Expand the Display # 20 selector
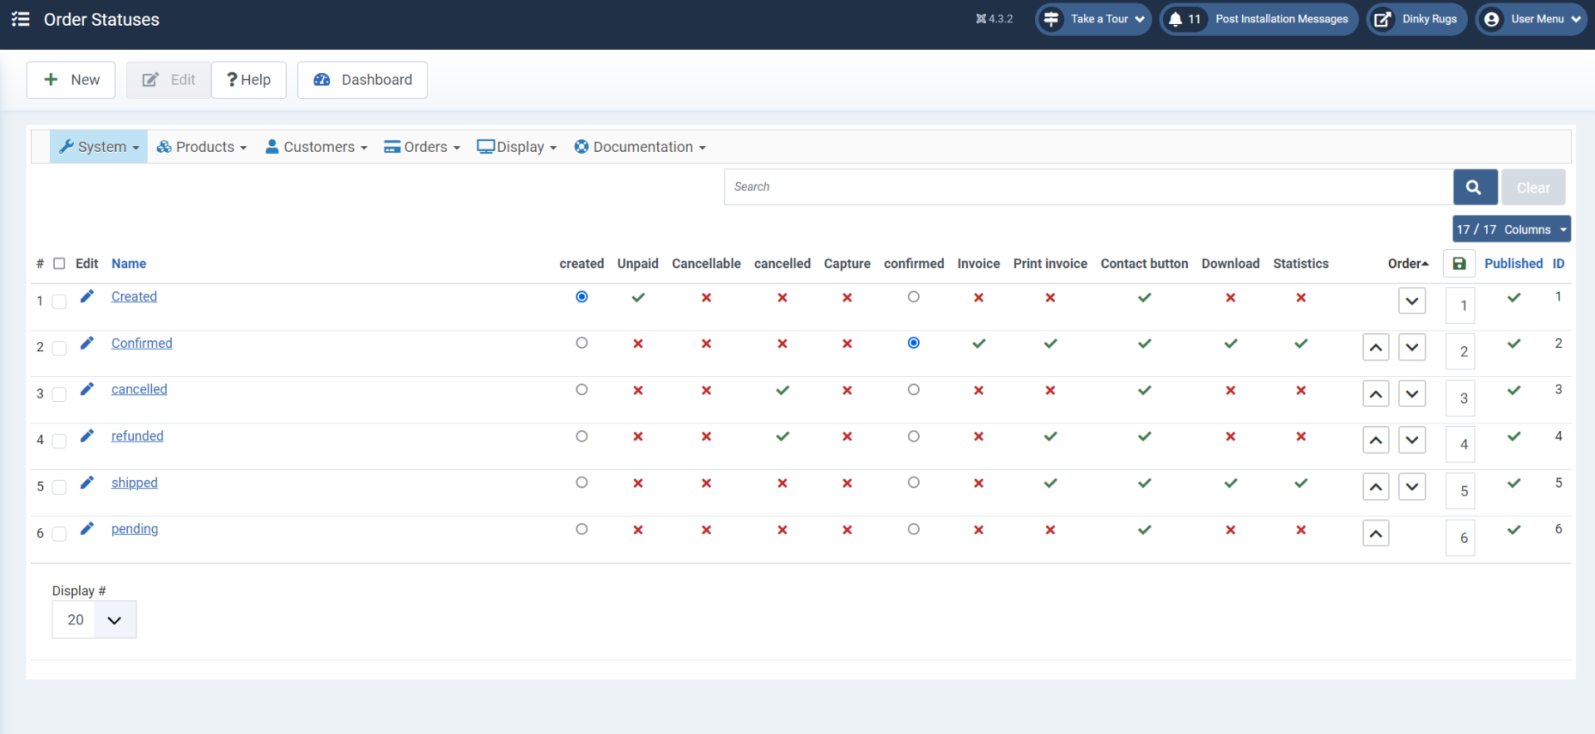 [x=94, y=620]
